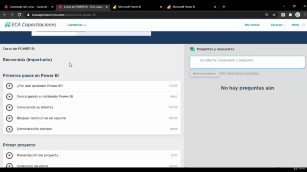Click the red extension icon in the toolbar

[x=283, y=15]
